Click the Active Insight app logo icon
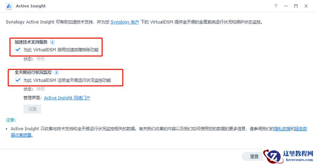Screen dimensions: 315x164 (9, 6)
